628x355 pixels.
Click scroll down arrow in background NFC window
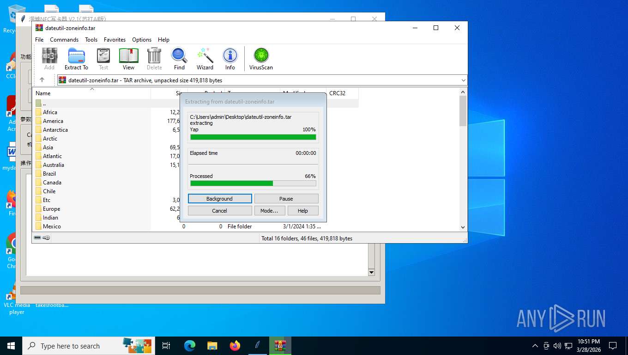371,273
